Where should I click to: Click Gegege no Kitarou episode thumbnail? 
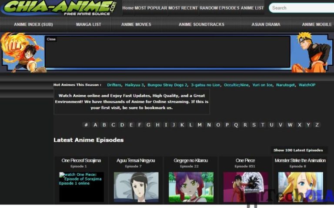[191, 187]
